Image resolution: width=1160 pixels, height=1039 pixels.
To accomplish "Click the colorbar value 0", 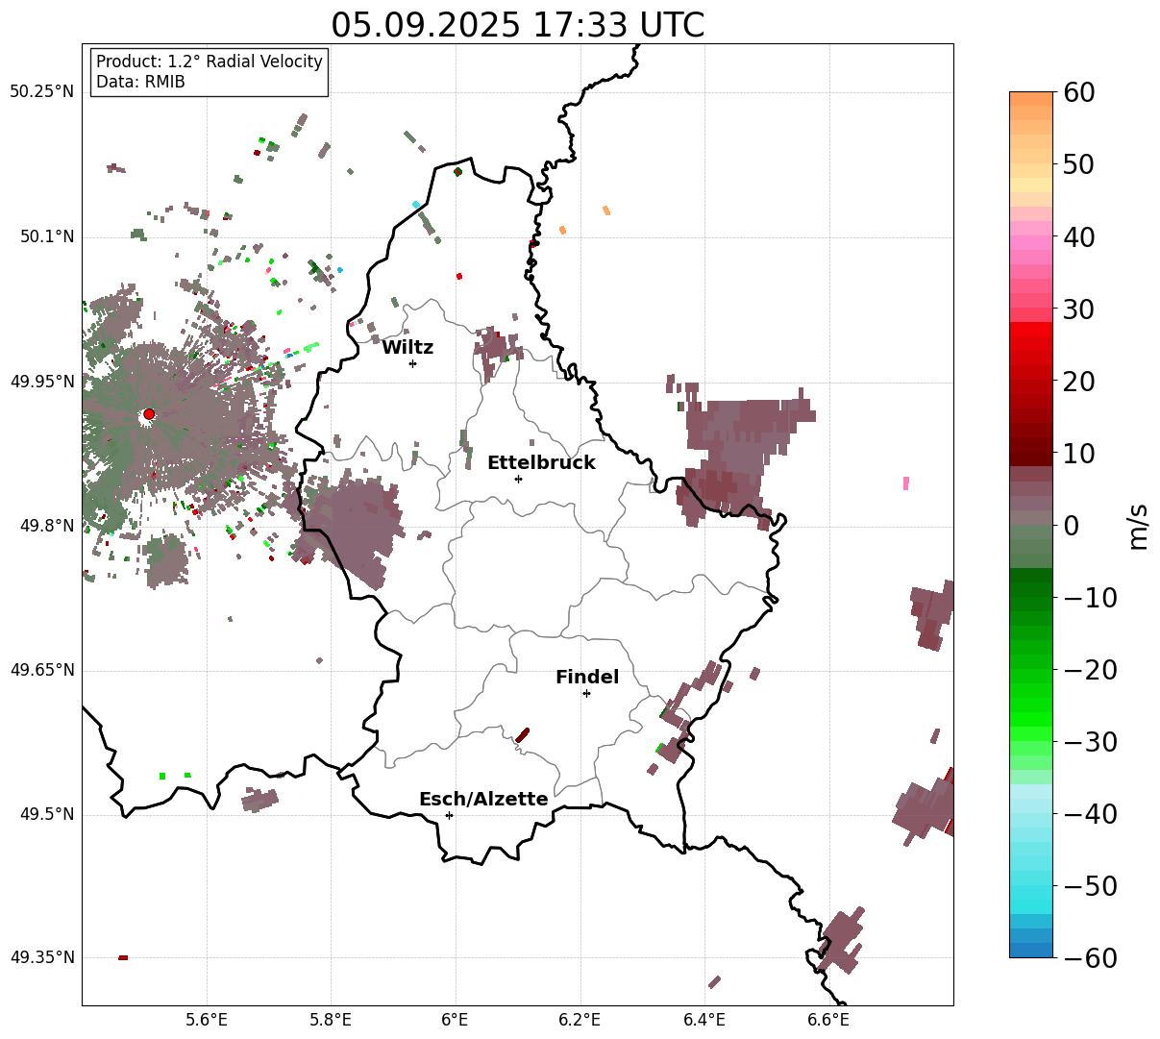I will tap(1070, 525).
